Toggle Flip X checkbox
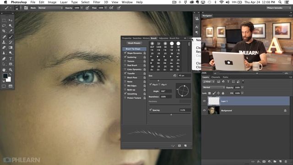The width and height of the screenshot is (293, 165). 151,84
